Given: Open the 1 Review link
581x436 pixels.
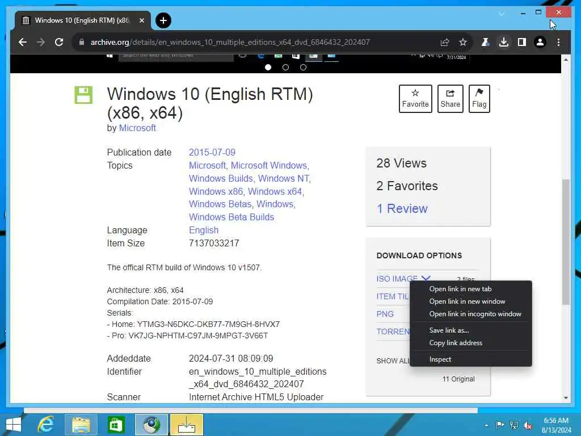Looking at the screenshot, I should [402, 208].
